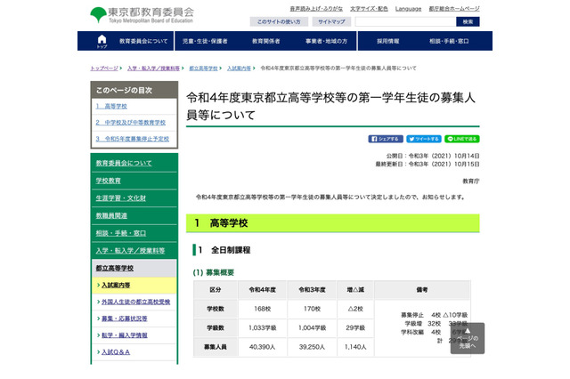This screenshot has width=570, height=379.
Task: Open sidebar item 外国人生徒の都立高校受検
Action: point(136,302)
